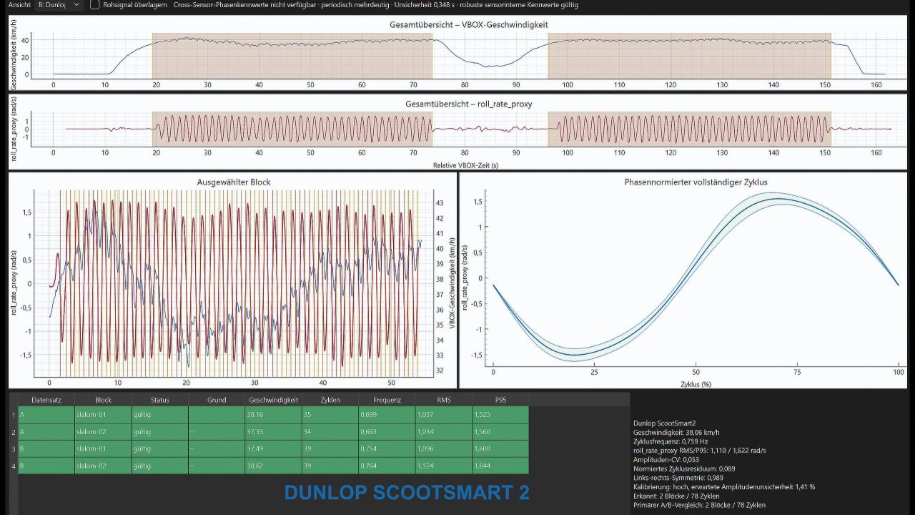Select table row number 3 header
Viewport: 915px width, 515px height.
[14, 448]
